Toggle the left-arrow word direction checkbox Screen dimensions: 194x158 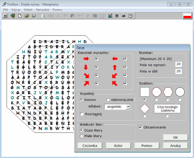pyautogui.click(x=125, y=59)
